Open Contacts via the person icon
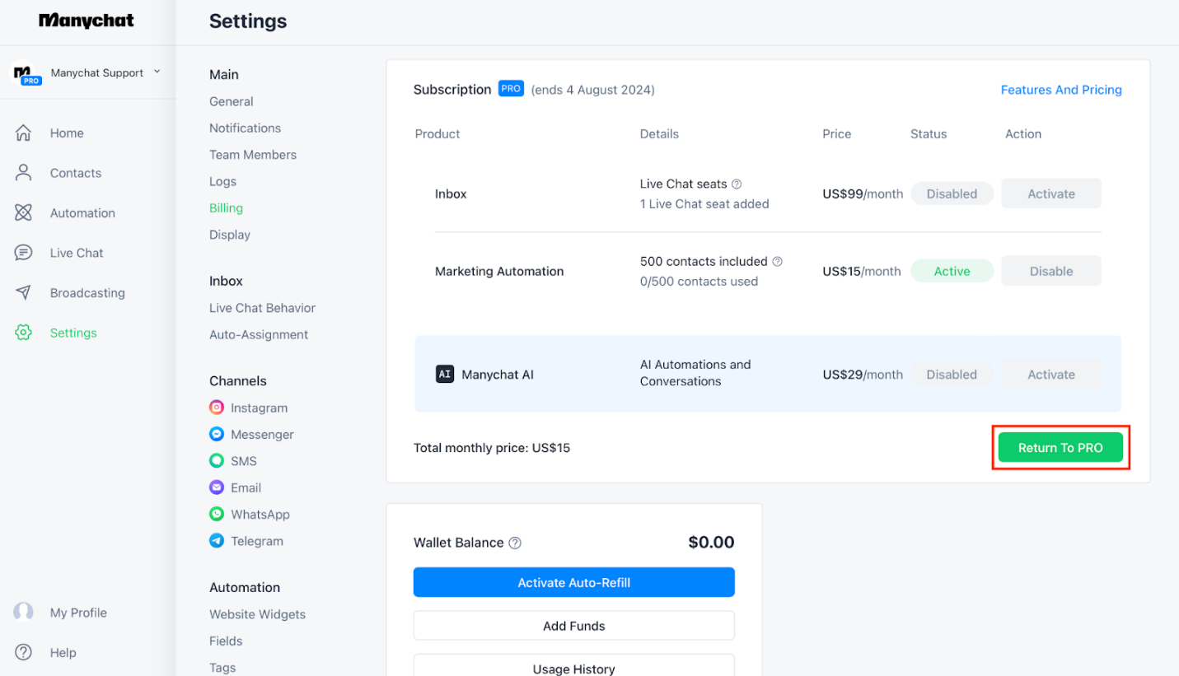The height and width of the screenshot is (676, 1179). (23, 173)
